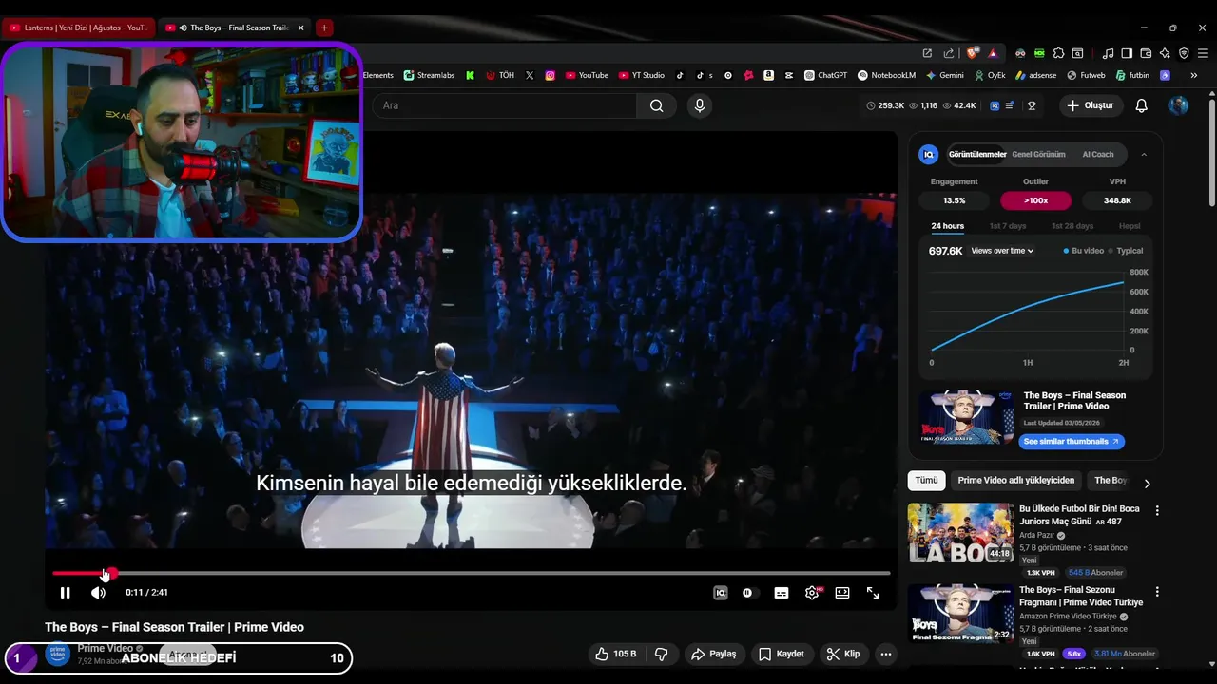Click the >100x outlier badge
1217x684 pixels.
tap(1035, 200)
